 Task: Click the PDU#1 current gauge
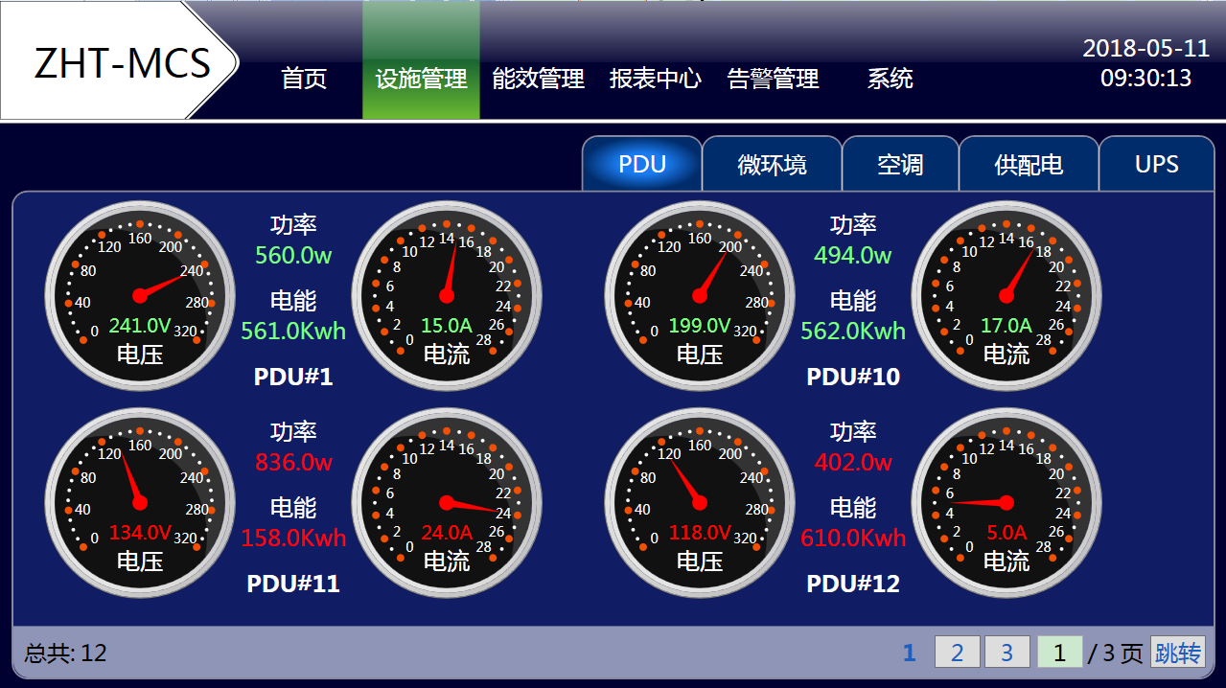447,295
